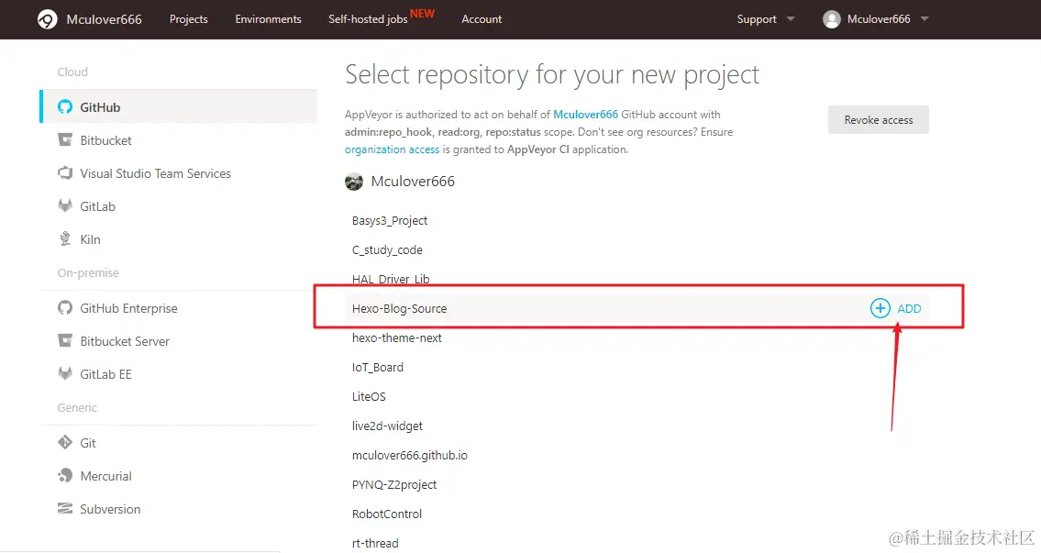The image size is (1041, 553).
Task: Select the live2d-widget repository
Action: pyautogui.click(x=387, y=426)
